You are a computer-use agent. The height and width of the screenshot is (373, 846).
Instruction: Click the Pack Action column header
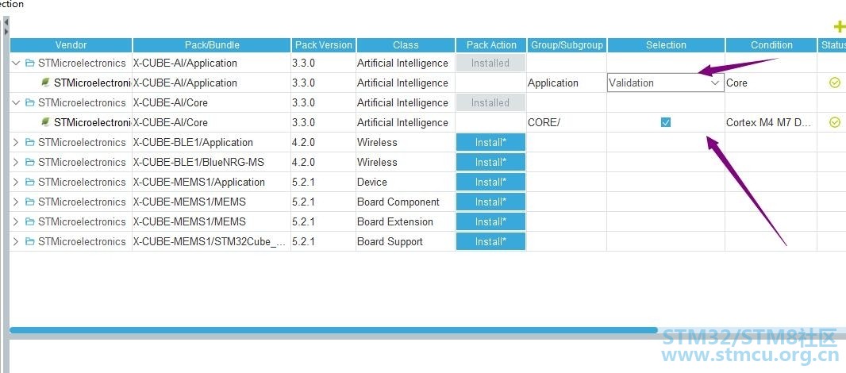click(x=491, y=45)
